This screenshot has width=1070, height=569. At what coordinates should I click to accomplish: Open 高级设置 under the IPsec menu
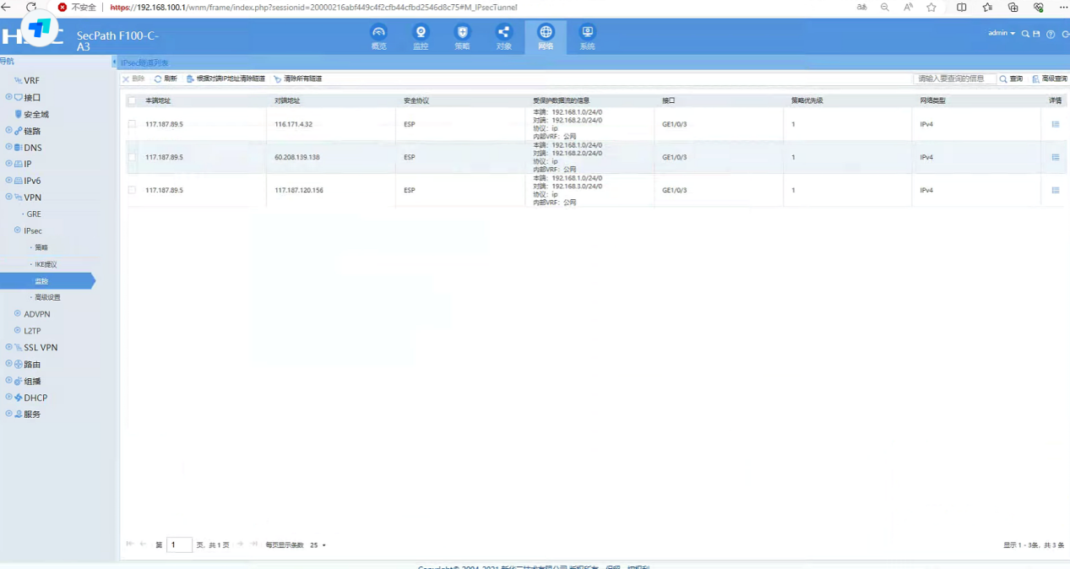coord(47,297)
